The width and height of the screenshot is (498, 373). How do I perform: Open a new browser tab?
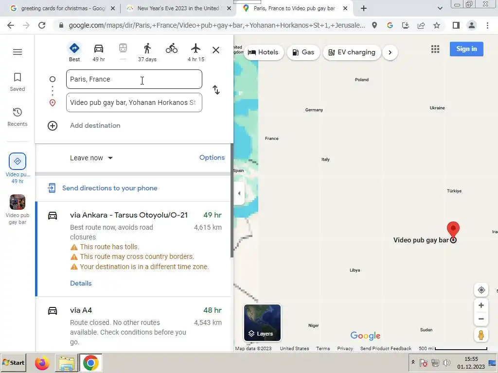(x=364, y=8)
